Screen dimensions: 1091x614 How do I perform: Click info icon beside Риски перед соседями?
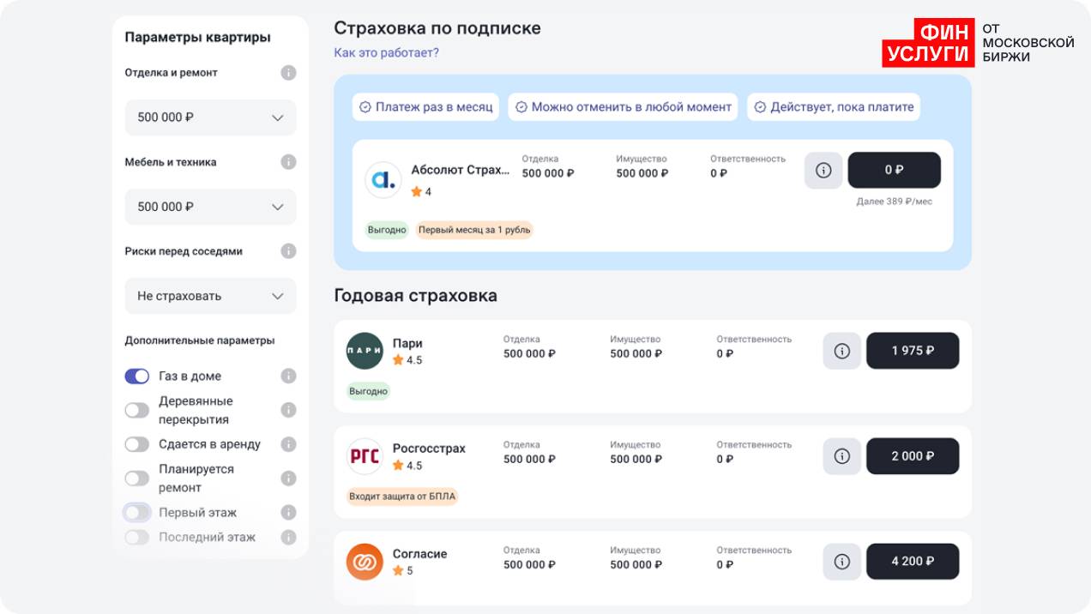[x=288, y=251]
